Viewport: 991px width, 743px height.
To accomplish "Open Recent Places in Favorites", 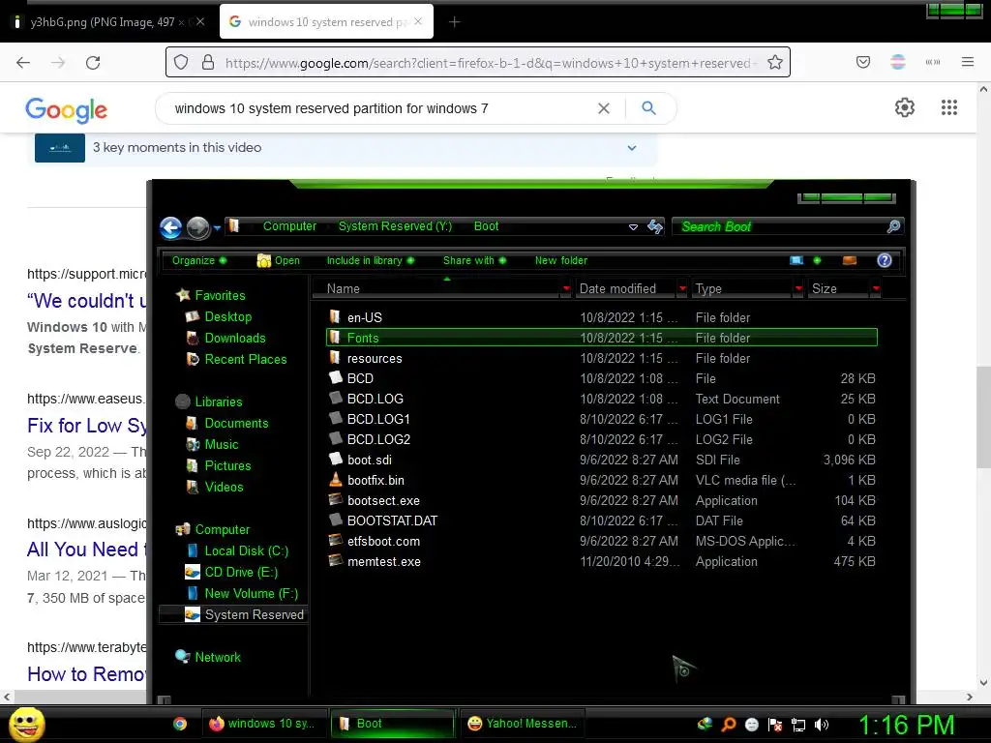I will (x=245, y=359).
